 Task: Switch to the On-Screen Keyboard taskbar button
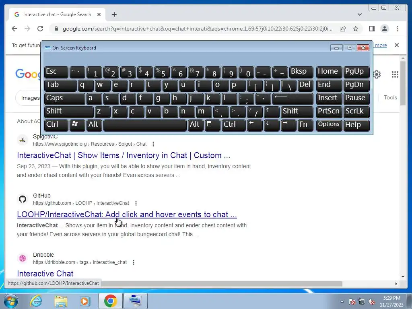[135, 301]
